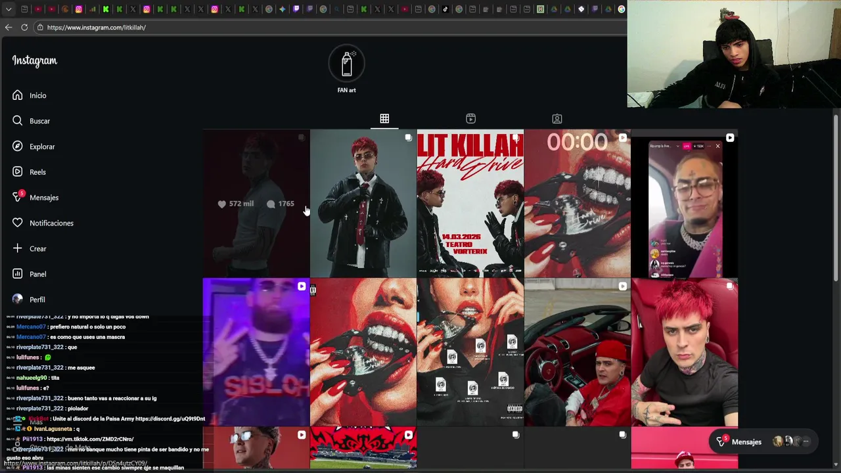Click chat line 'riverplate731_322 : piolador'
Viewport: 841px width, 473px height.
pos(53,409)
